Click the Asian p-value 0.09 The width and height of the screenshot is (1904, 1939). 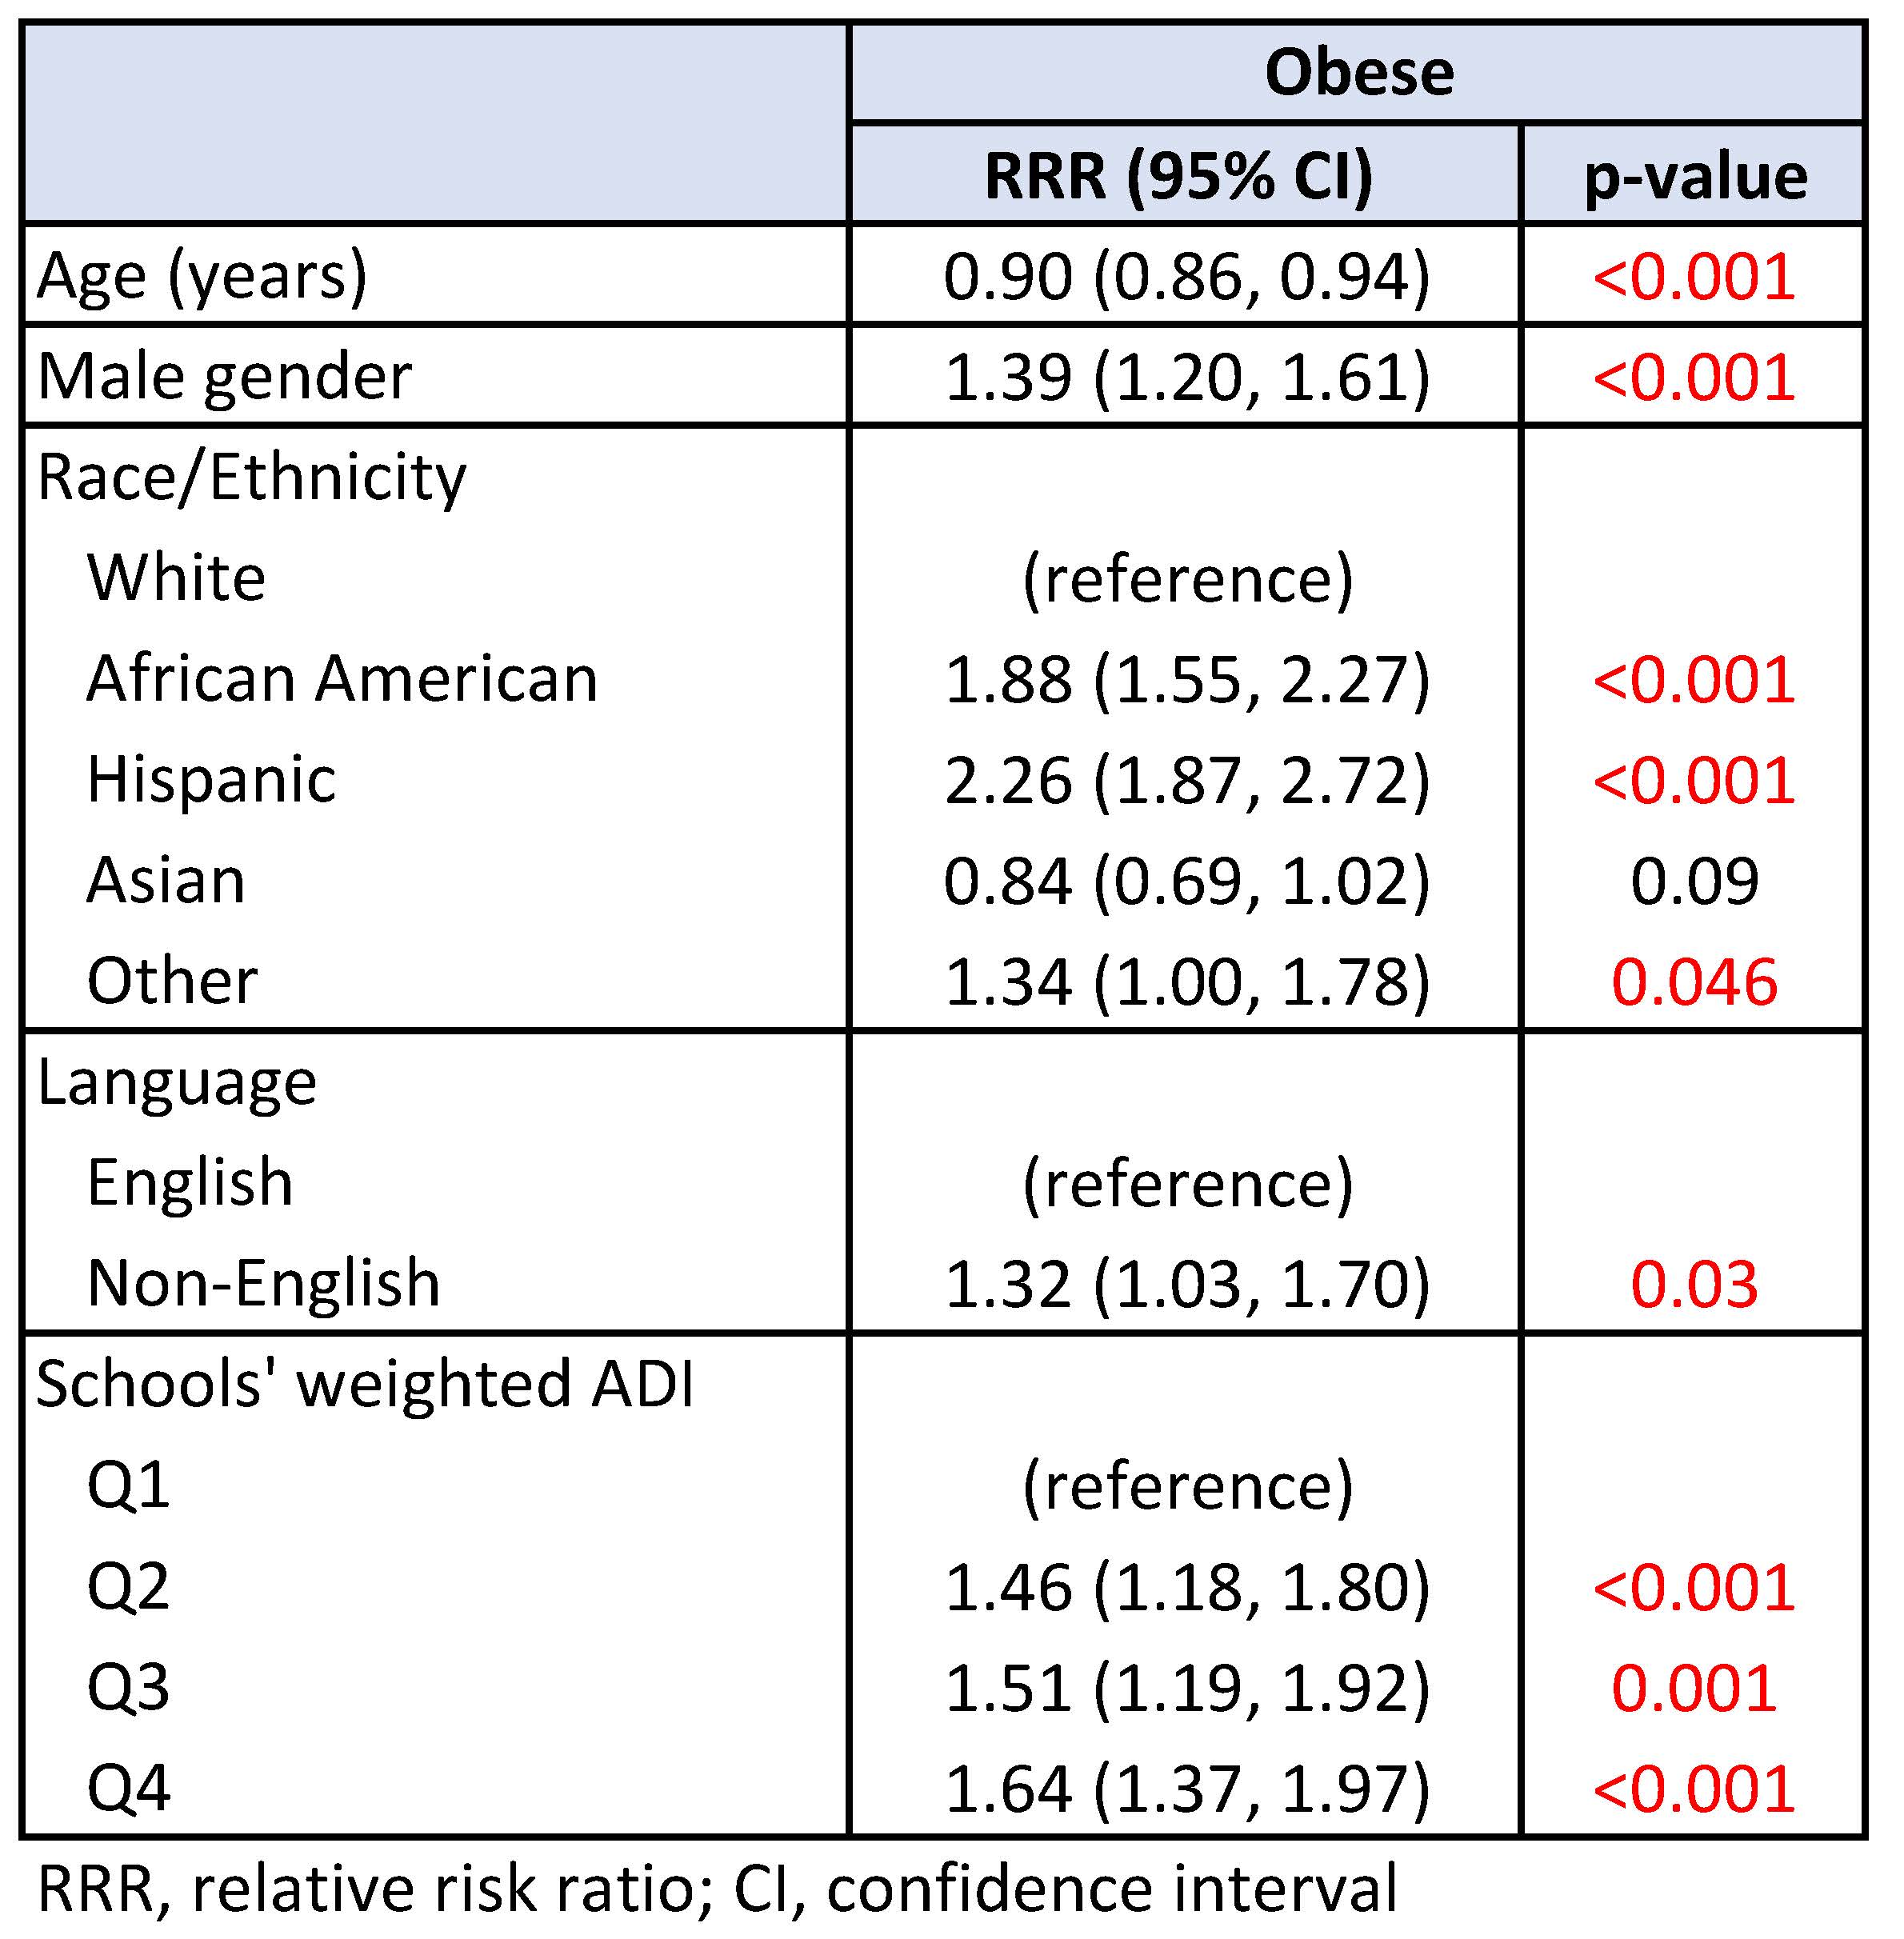tap(1694, 881)
